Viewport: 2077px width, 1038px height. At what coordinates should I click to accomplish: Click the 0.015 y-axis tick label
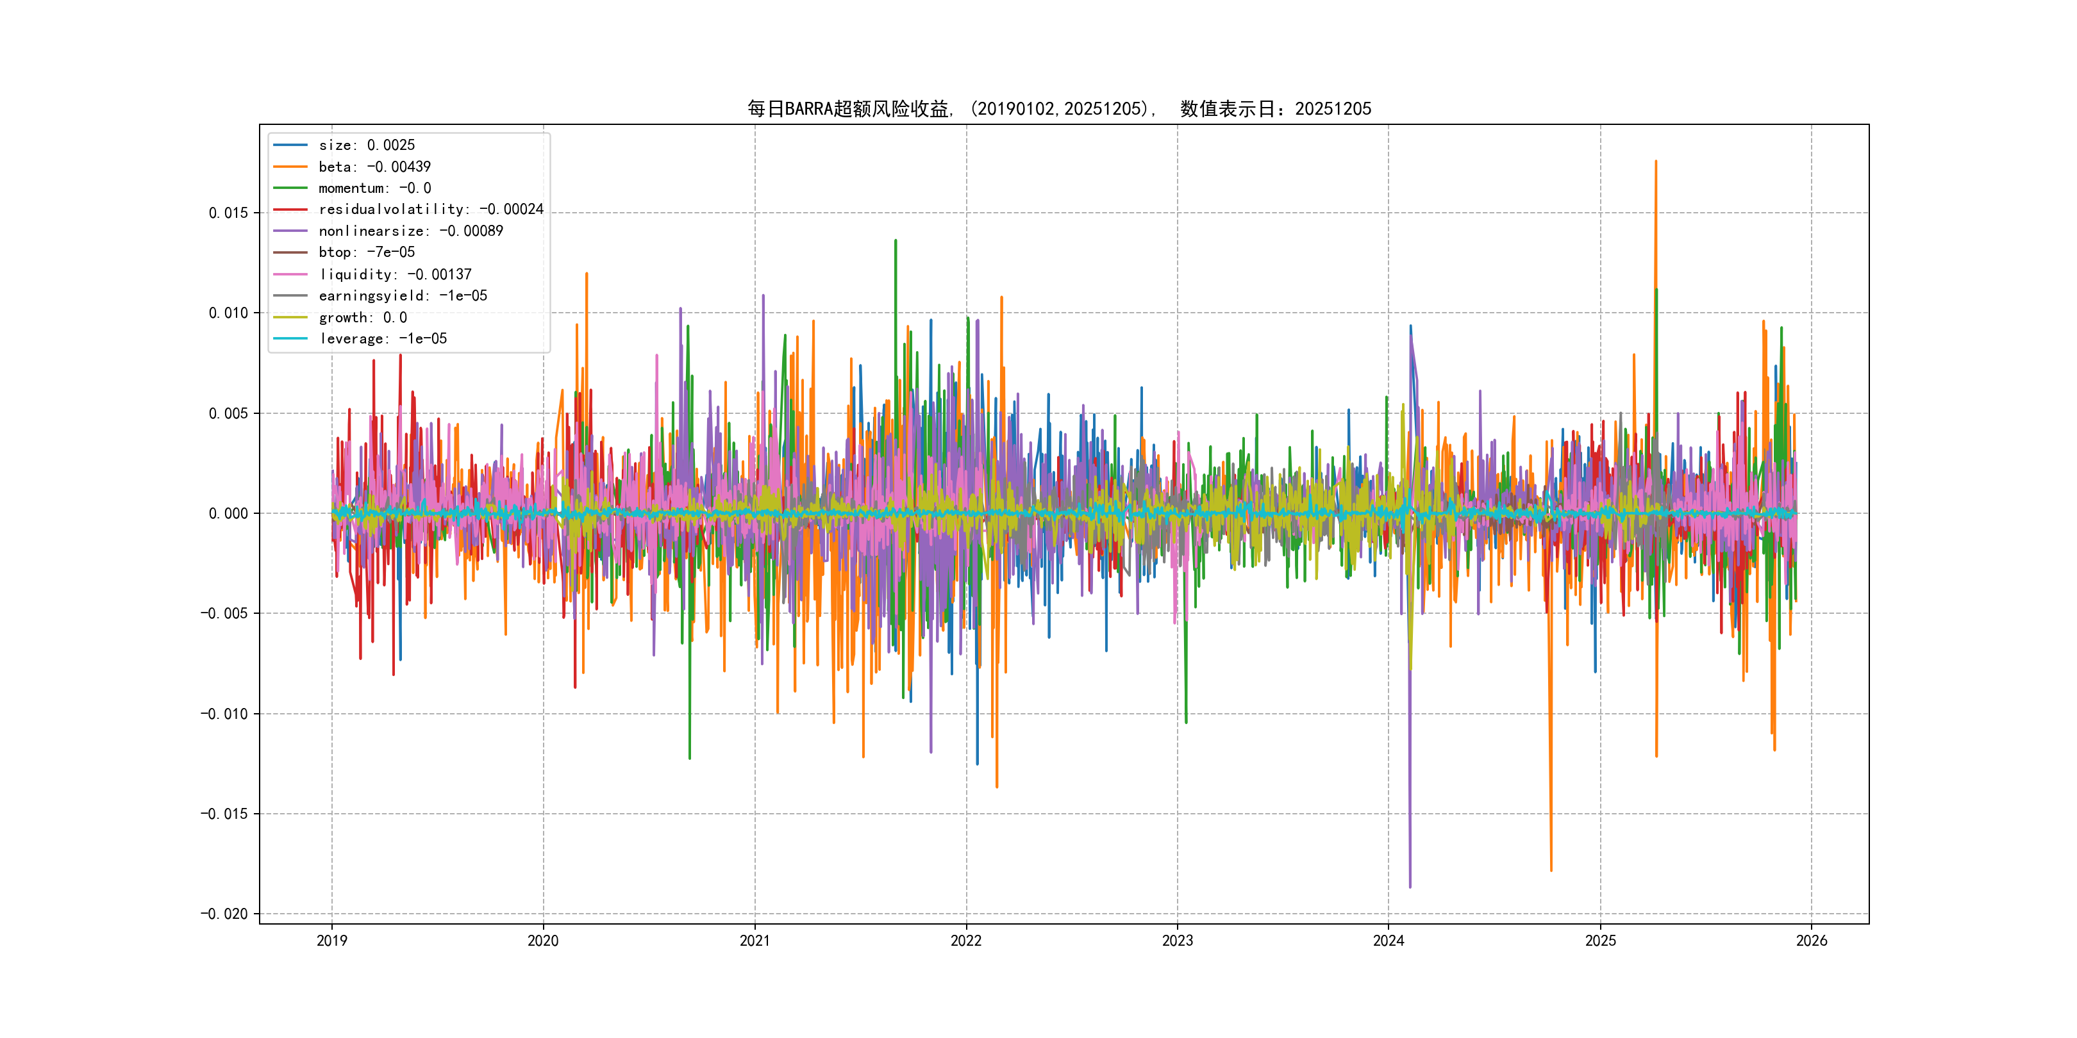pyautogui.click(x=228, y=213)
